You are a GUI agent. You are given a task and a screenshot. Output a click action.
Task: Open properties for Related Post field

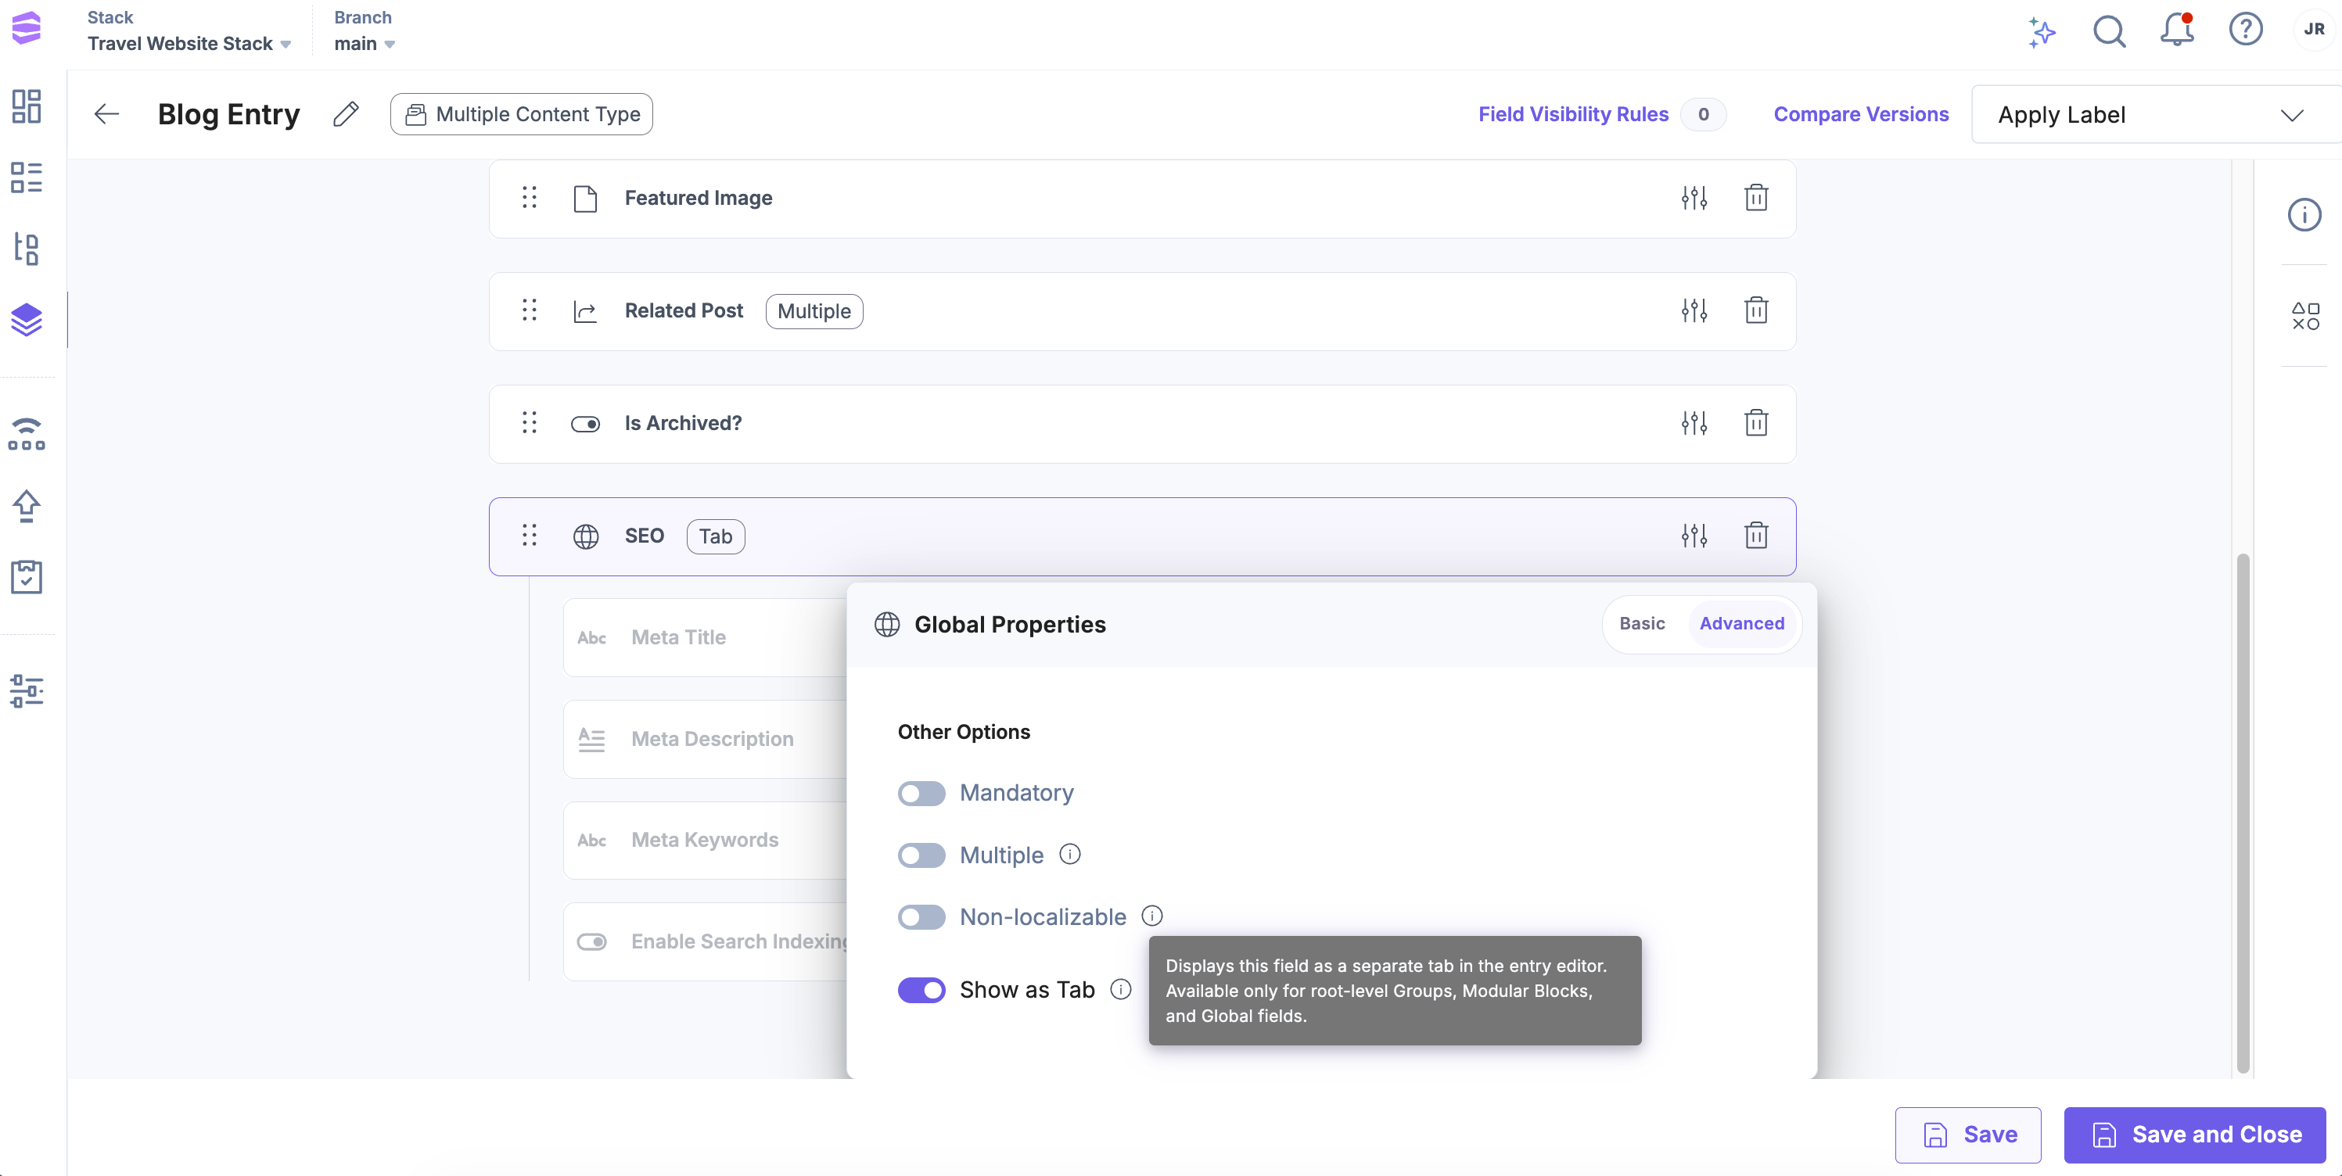1694,311
